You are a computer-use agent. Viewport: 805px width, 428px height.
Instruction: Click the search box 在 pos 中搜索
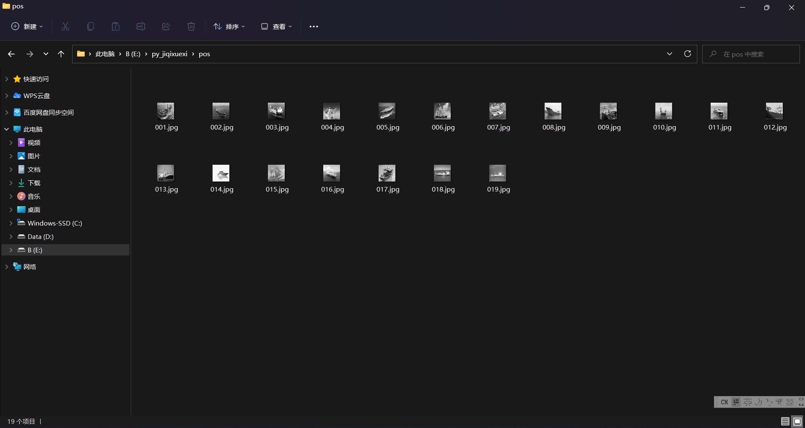coord(751,54)
